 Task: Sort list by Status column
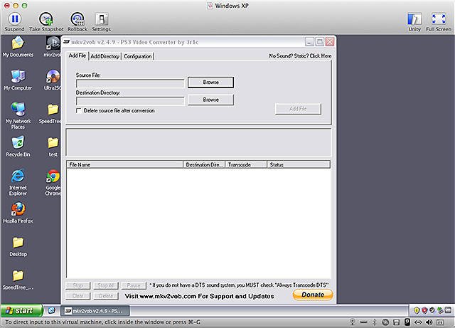coord(299,165)
